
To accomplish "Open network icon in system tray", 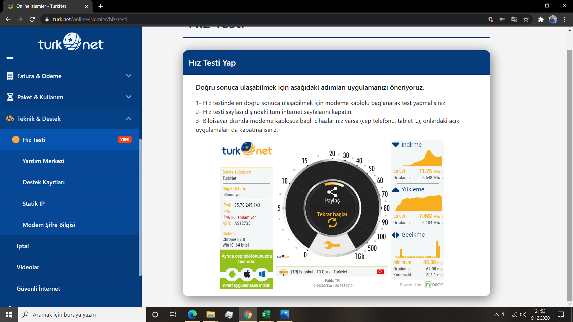I will pyautogui.click(x=515, y=315).
